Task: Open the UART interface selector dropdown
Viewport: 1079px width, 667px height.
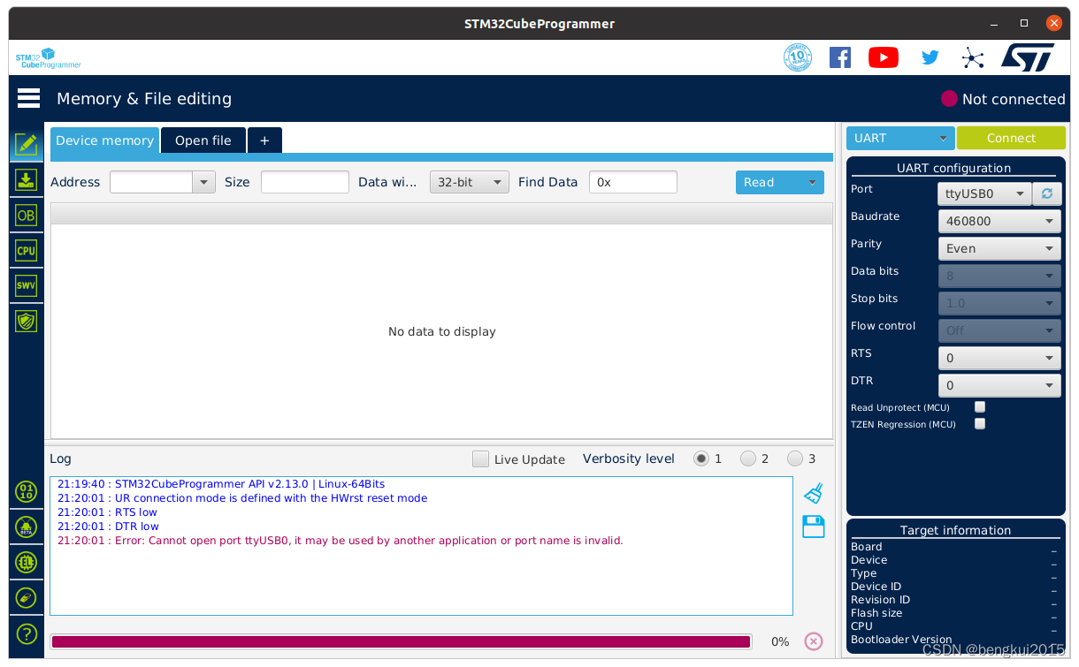Action: pos(899,138)
